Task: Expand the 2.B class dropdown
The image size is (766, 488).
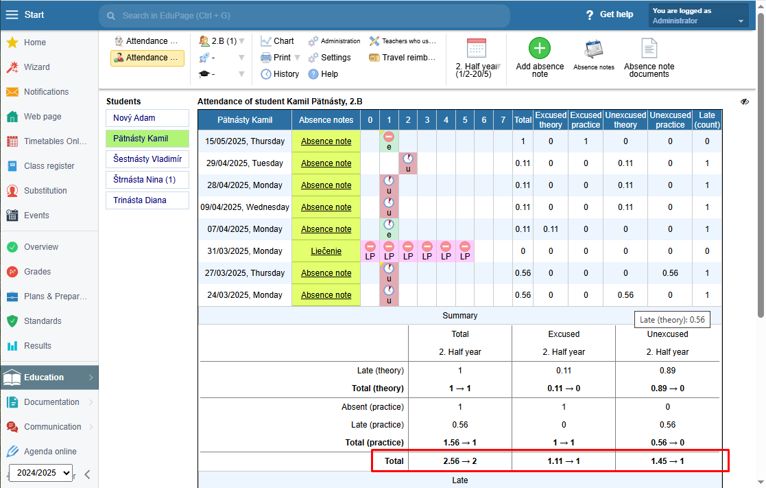Action: coord(241,41)
